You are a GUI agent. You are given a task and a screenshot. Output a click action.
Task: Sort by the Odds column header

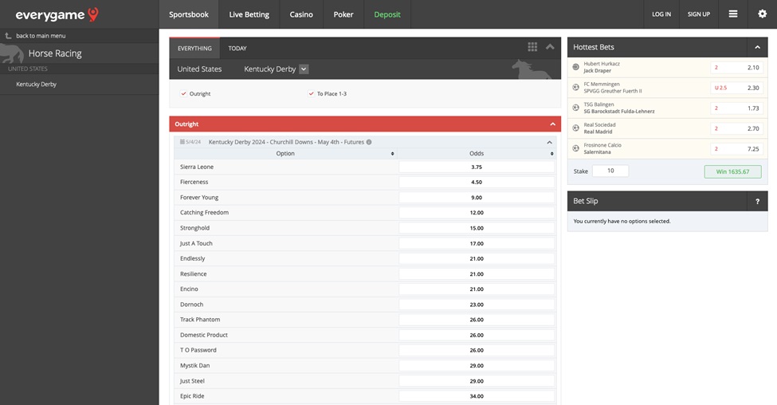[x=477, y=154]
